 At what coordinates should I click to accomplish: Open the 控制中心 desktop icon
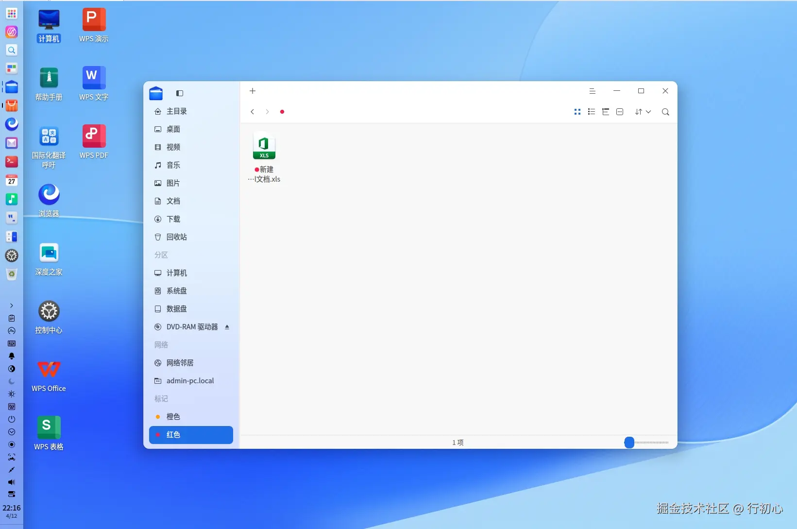(49, 317)
